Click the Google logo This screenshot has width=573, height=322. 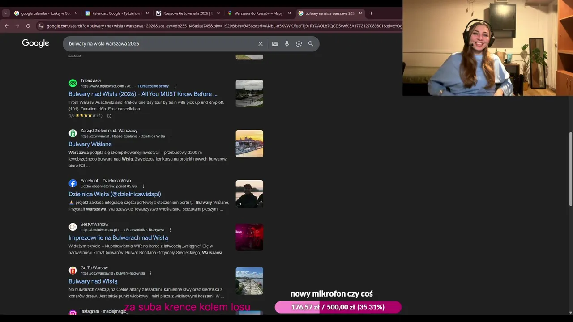(x=35, y=43)
